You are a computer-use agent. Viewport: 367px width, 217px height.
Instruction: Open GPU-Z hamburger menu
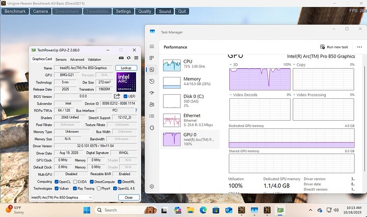(136, 58)
